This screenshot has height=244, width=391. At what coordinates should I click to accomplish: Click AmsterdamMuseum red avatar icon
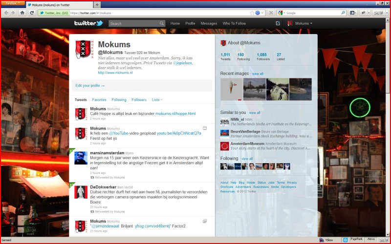click(224, 146)
